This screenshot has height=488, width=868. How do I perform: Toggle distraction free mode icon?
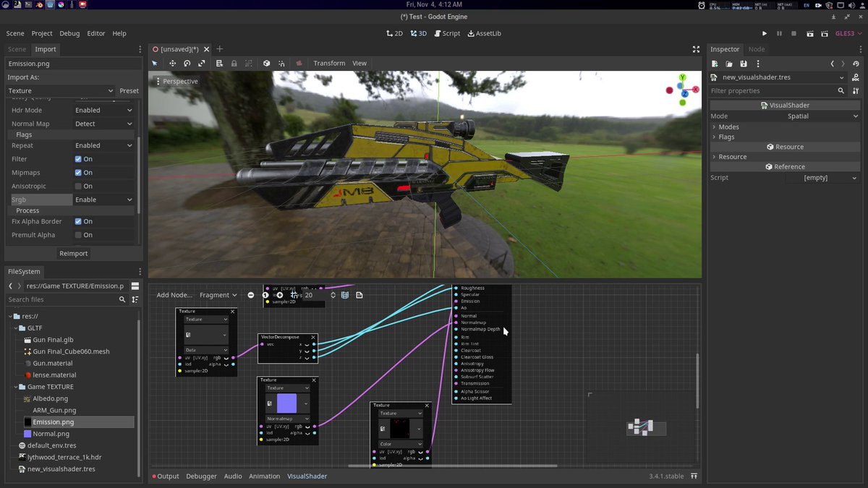tap(696, 49)
